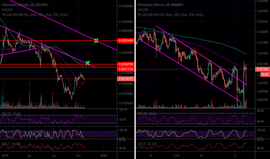
Task: Click the 0.05500000 price scale value
Action: [126, 6]
